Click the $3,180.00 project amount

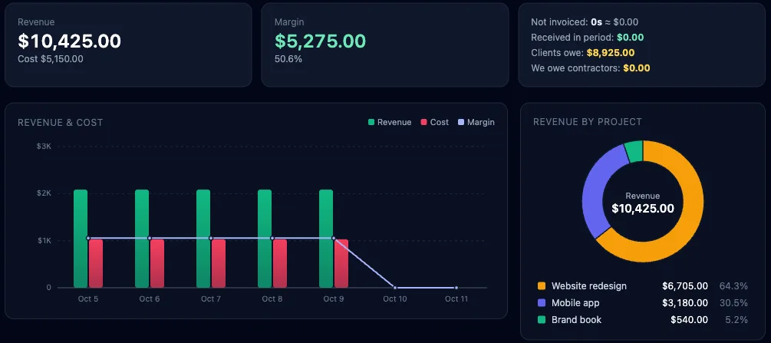(685, 302)
